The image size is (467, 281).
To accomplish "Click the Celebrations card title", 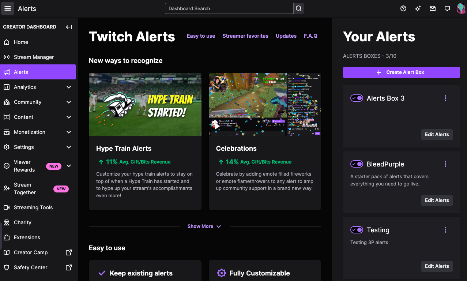I will [236, 149].
